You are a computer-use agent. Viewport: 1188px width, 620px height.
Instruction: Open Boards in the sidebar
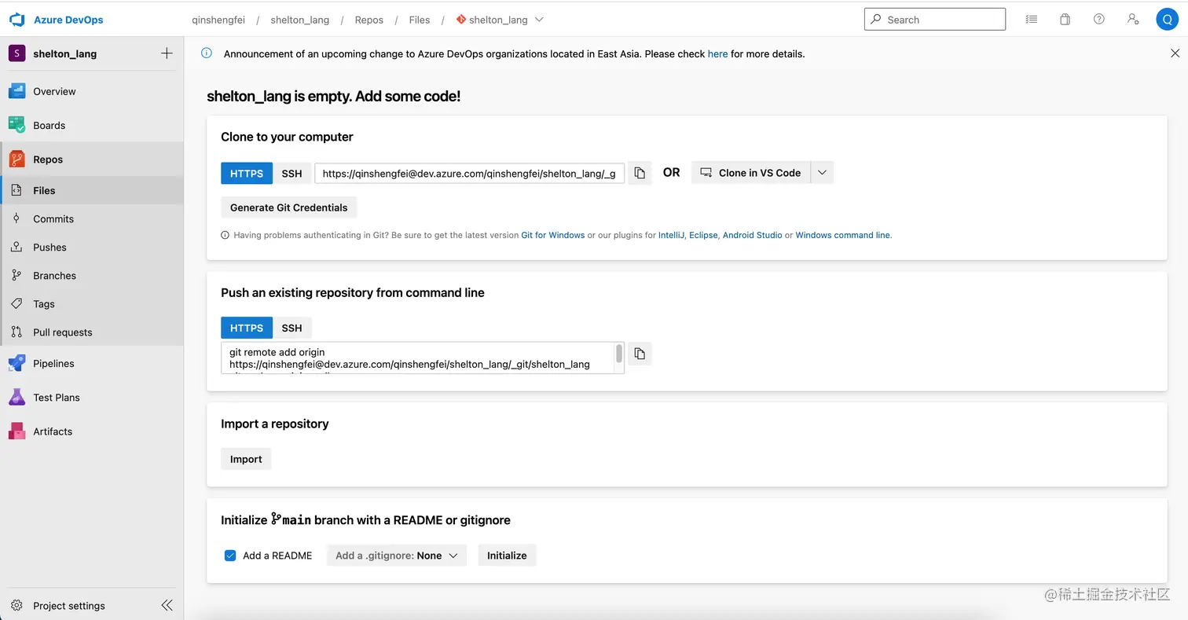[x=92, y=125]
